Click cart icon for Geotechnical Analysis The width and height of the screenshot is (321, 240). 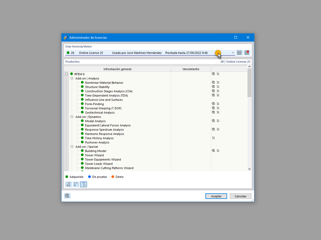[218, 112]
